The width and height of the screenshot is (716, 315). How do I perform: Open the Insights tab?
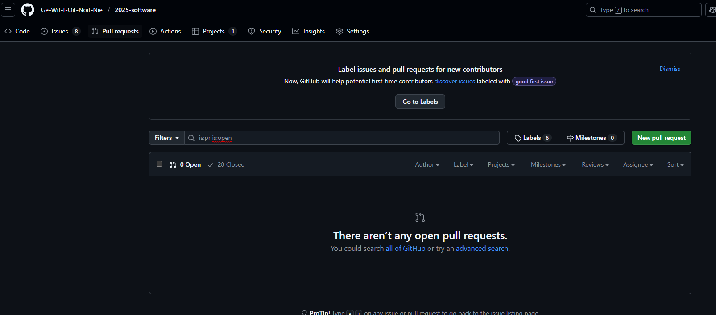point(308,31)
